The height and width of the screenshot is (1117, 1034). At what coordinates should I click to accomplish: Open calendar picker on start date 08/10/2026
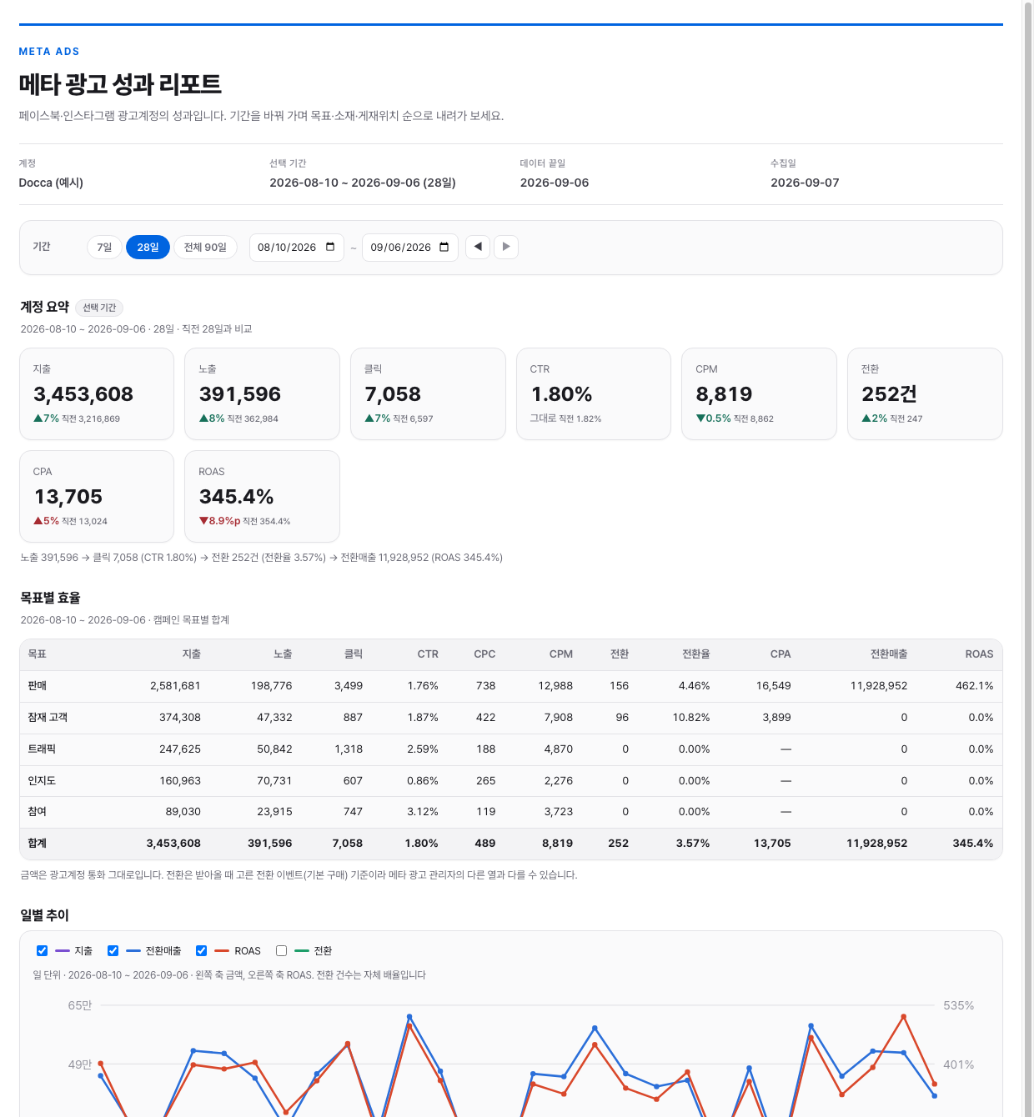click(x=330, y=247)
